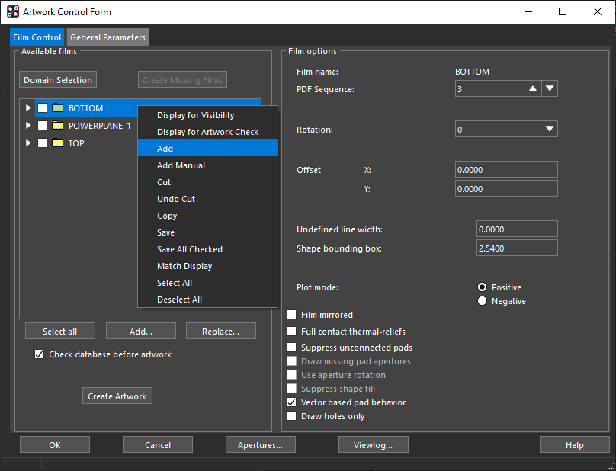Select the BOTTOM film row
Viewport: 616px width, 471px height.
(x=85, y=107)
